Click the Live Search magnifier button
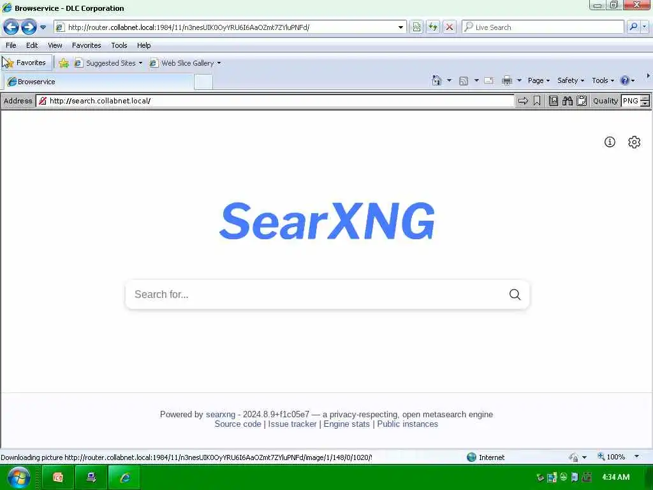 633,27
